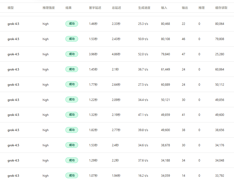Click the 2.77秒 total latency cell

pos(116,130)
